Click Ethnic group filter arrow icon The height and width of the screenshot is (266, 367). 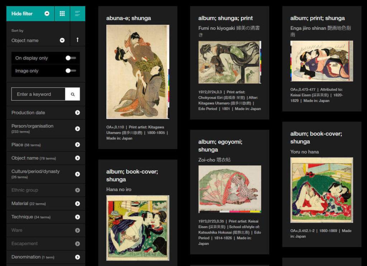pos(77,190)
